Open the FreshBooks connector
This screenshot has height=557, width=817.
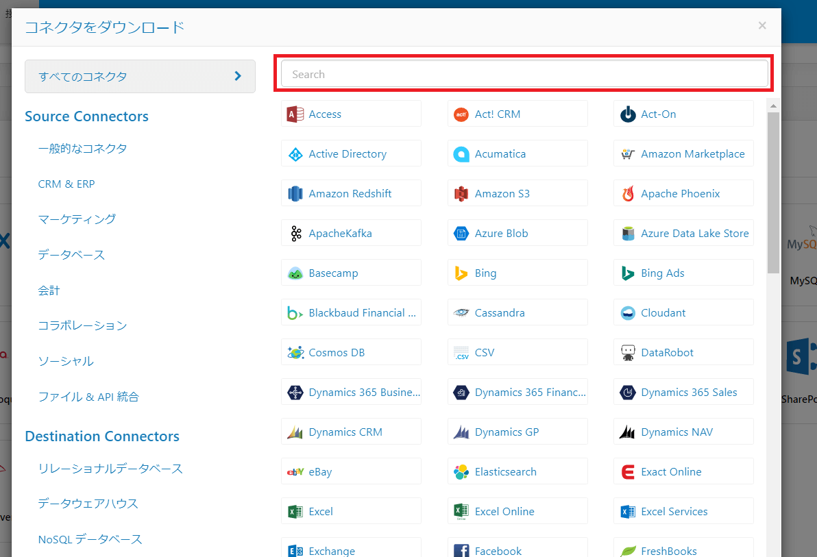pos(683,548)
